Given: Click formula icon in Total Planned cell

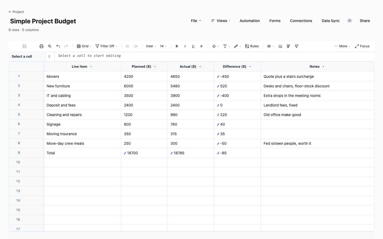Looking at the screenshot, I should 125,153.
